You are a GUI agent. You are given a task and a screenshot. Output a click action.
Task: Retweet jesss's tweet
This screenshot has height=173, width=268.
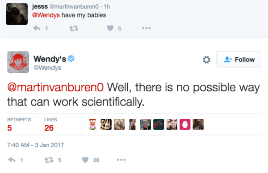tap(74, 28)
